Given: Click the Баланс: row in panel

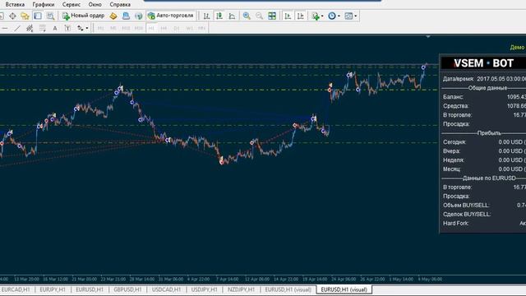Looking at the screenshot, I should click(x=484, y=97).
